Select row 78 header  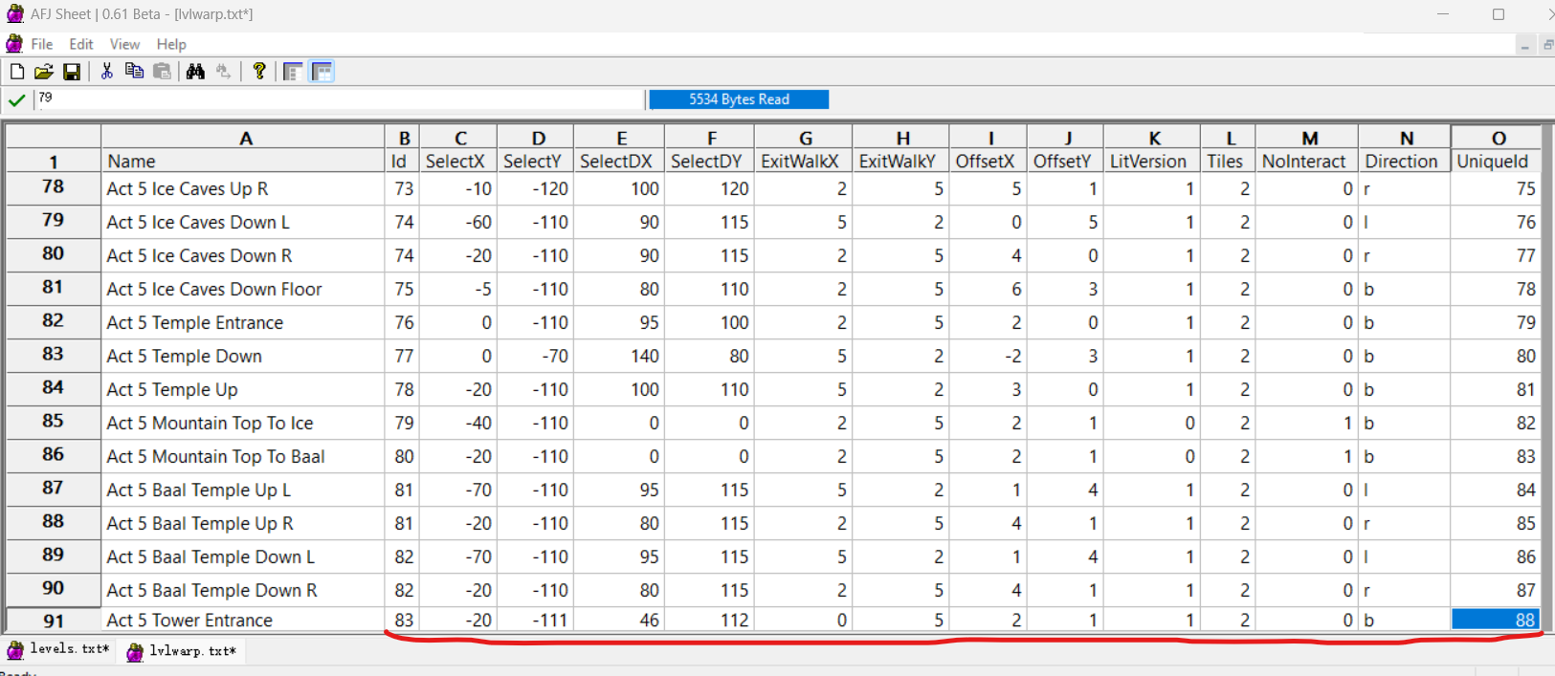[54, 187]
